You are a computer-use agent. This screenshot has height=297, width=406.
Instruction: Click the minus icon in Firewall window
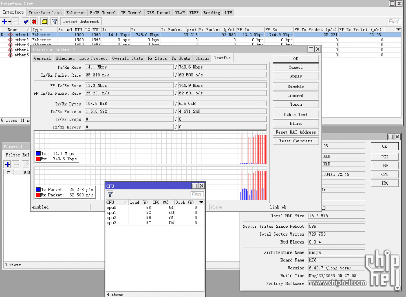point(16,164)
